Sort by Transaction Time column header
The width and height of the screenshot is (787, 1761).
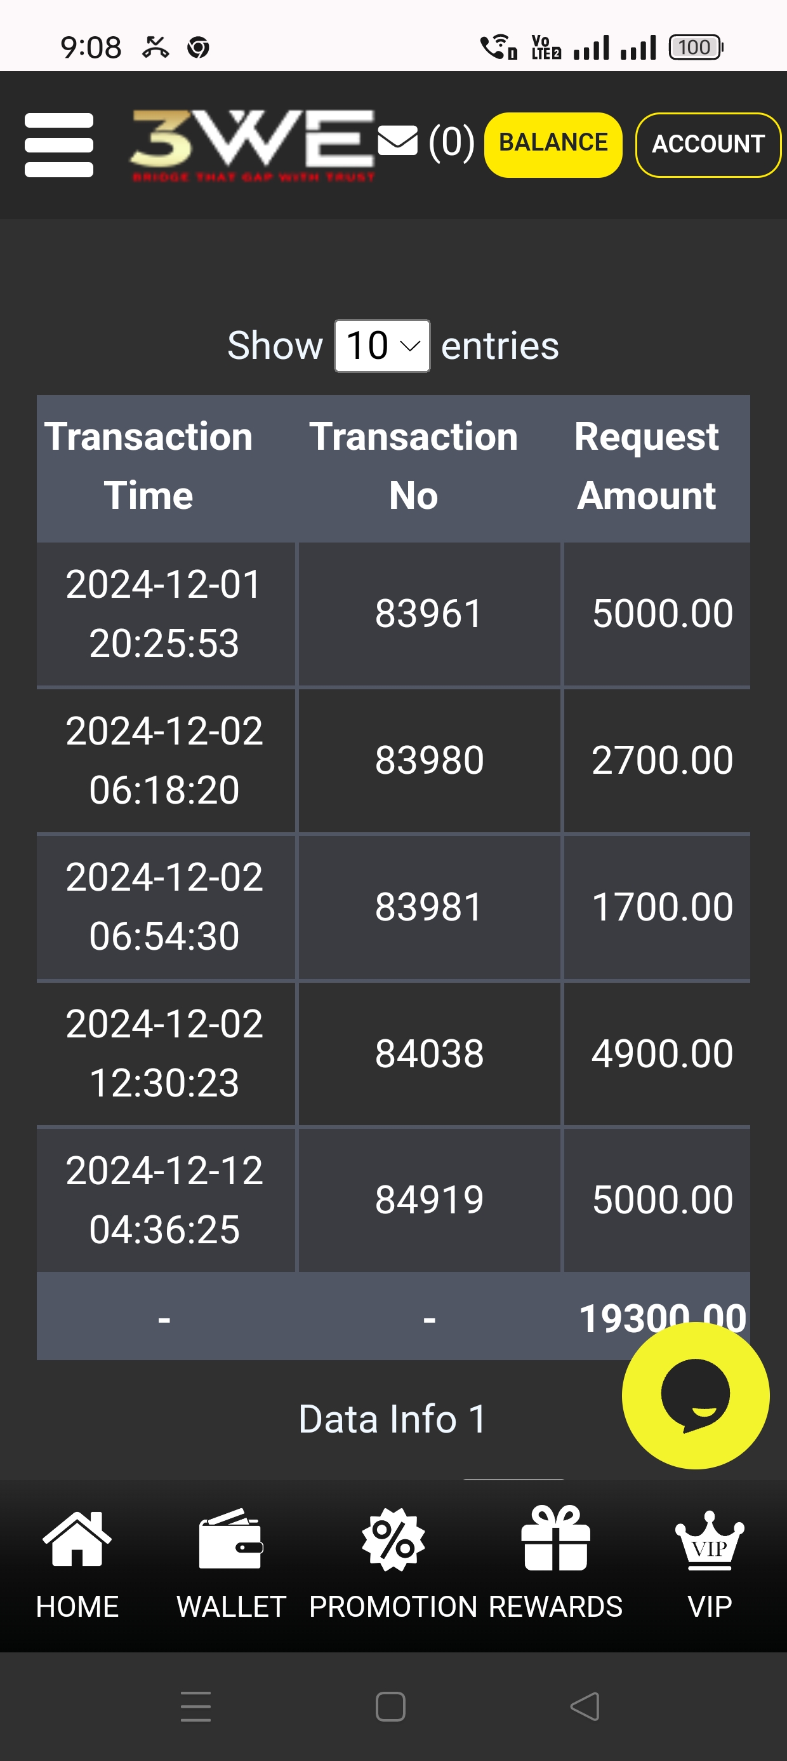(x=149, y=466)
